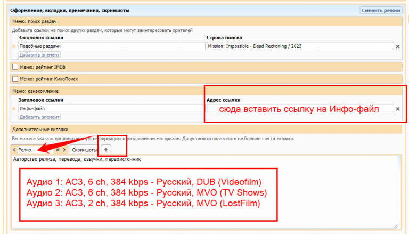Click the drag handle beside 'Подобные раздачи'
Screen dimensions: 409x234
(x=14, y=46)
